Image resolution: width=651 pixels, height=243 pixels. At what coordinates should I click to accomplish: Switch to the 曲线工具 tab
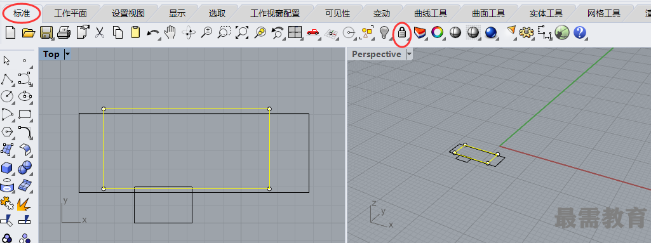431,14
